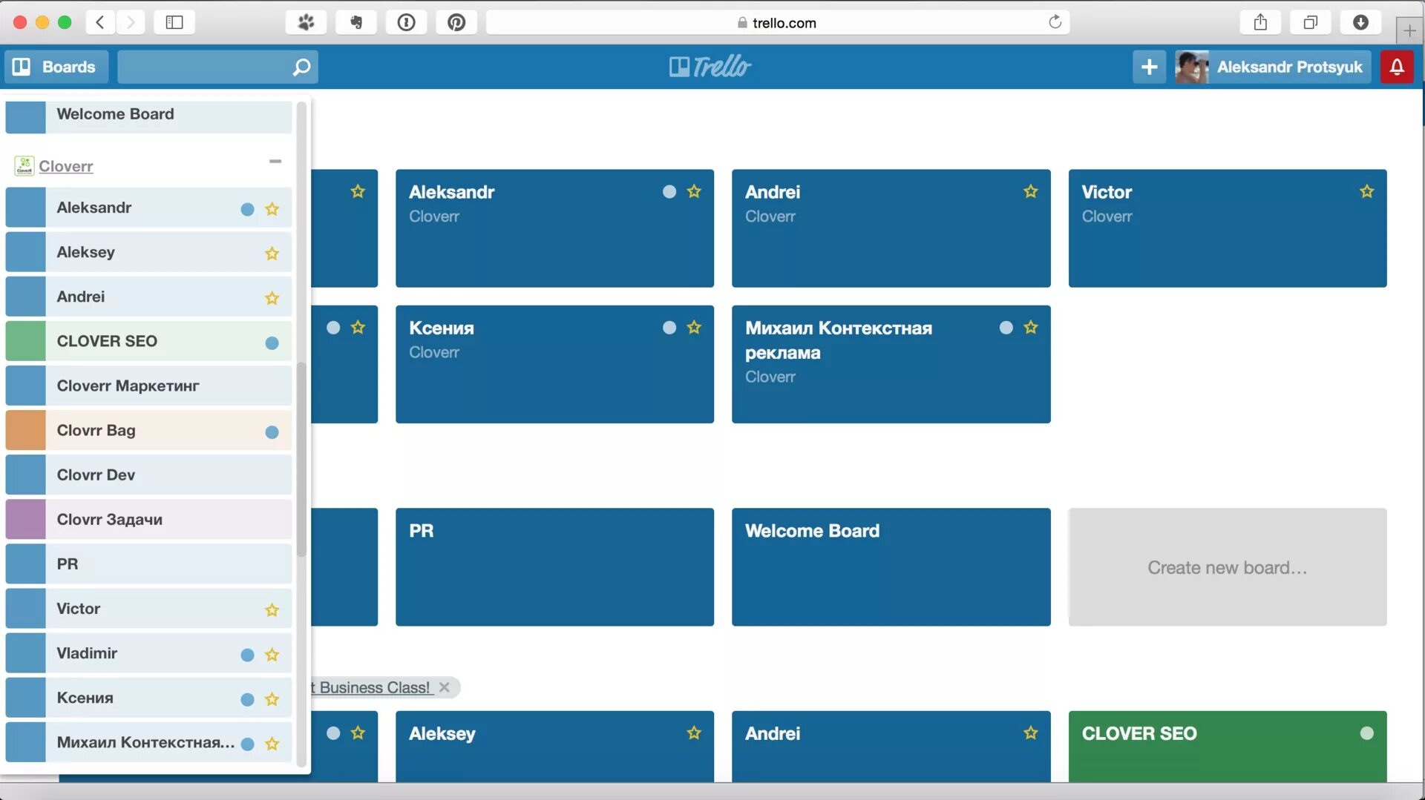1425x800 pixels.
Task: Open Safari downloads button
Action: pos(1360,22)
